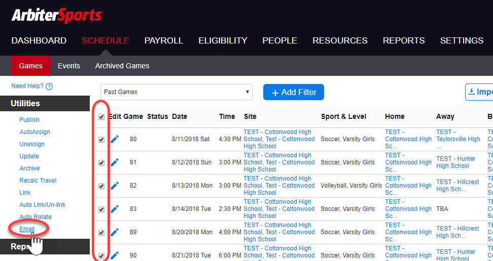Uncheck the checkbox for game 89
This screenshot has width=493, height=261.
point(101,233)
